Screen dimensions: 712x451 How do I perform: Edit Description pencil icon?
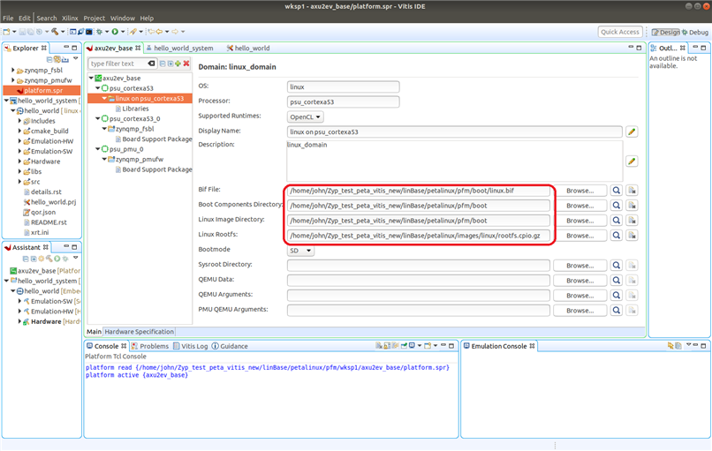(x=632, y=161)
